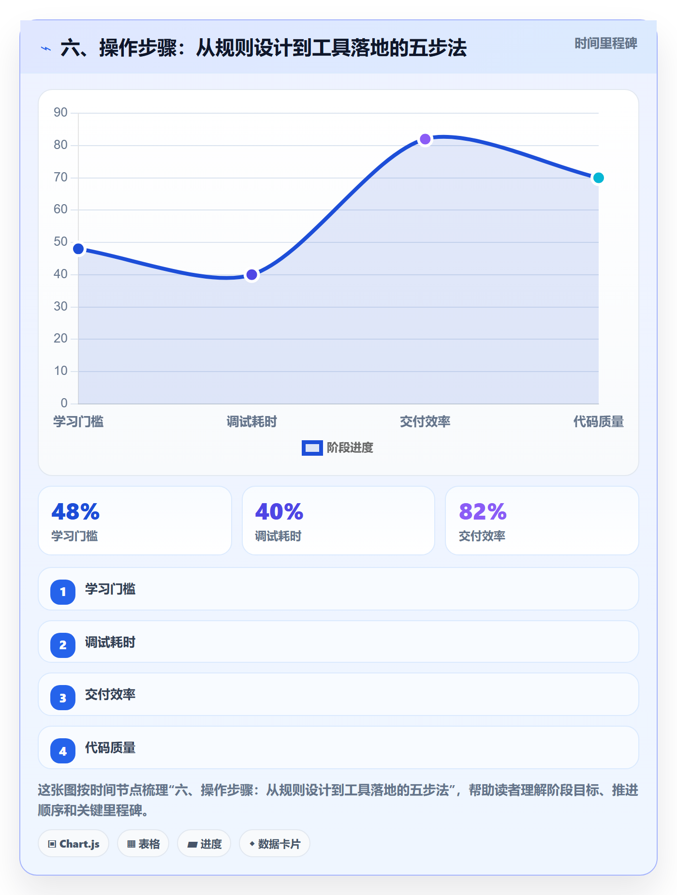Image resolution: width=677 pixels, height=895 pixels.
Task: Select the 代码质量 cyan data point
Action: click(x=598, y=178)
